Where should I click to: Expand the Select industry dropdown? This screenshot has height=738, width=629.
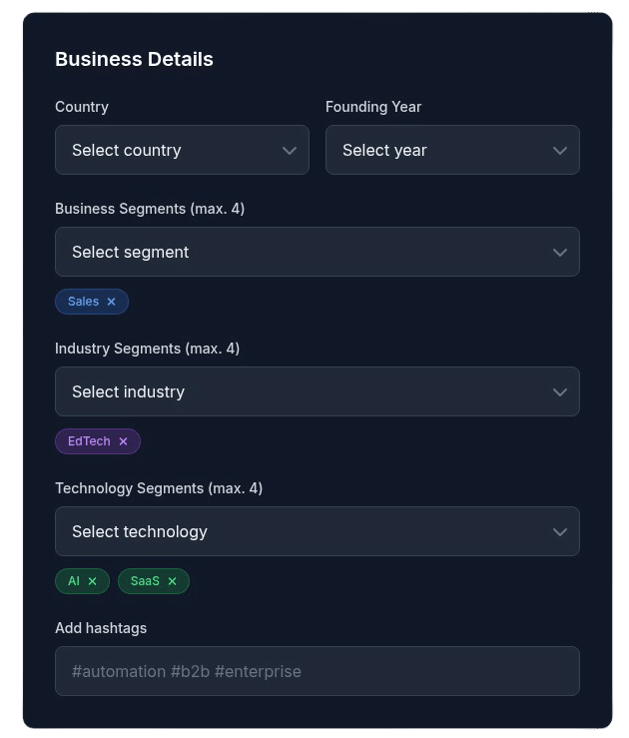pyautogui.click(x=300, y=392)
